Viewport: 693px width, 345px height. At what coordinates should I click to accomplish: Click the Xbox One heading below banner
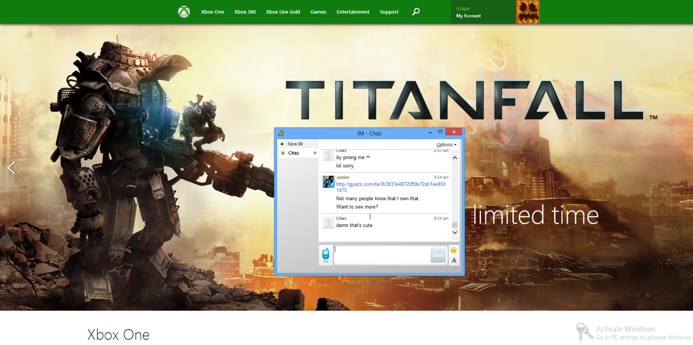pos(118,334)
